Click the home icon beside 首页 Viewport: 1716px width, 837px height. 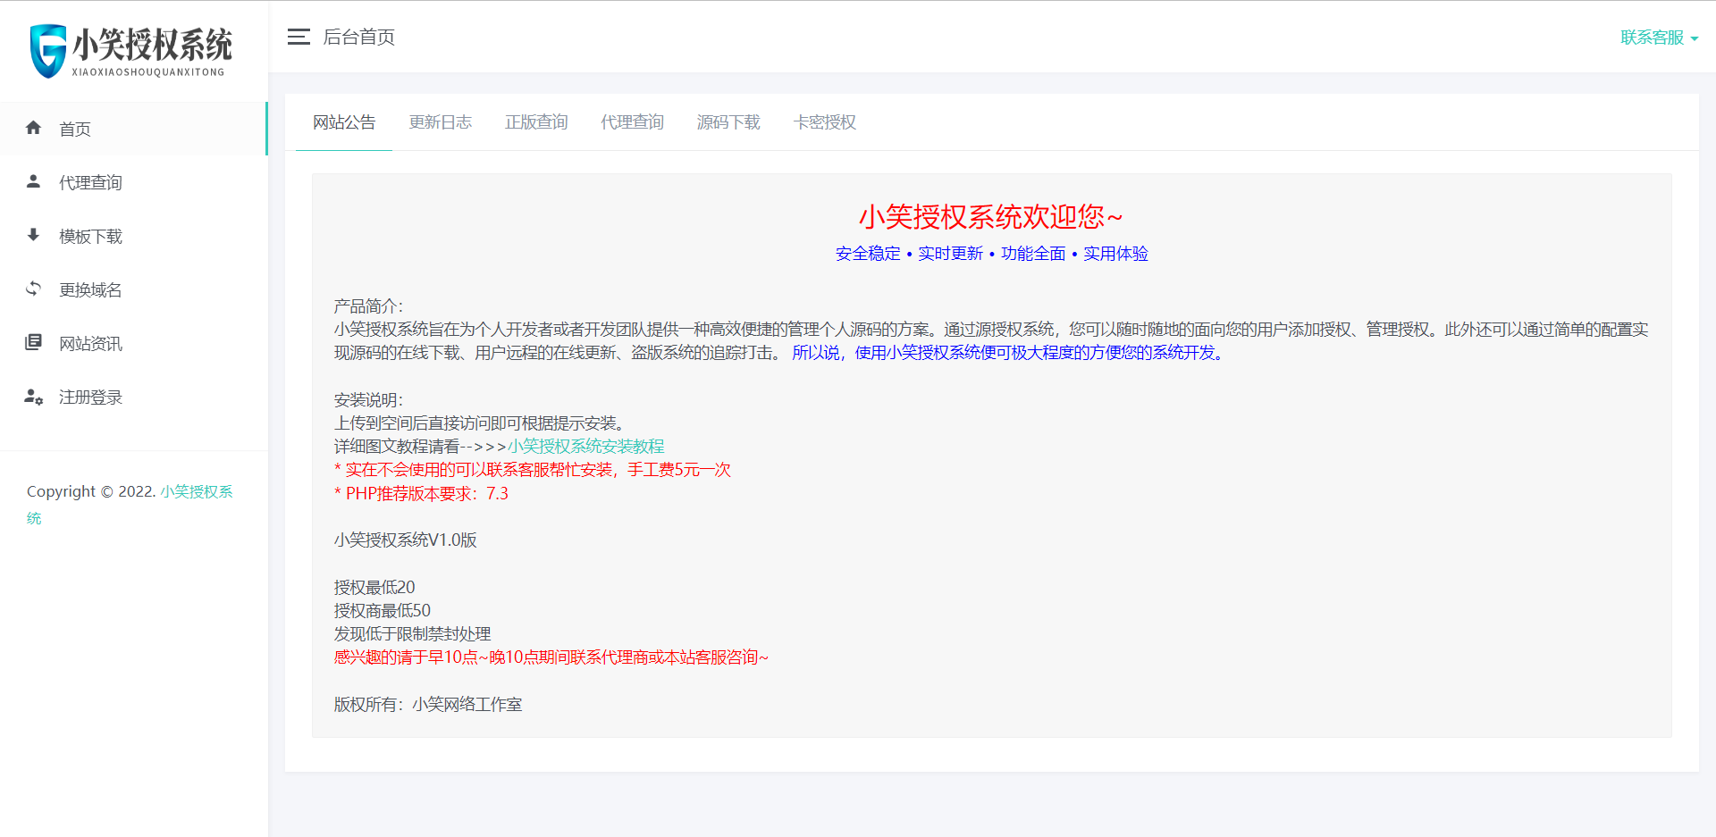click(33, 128)
